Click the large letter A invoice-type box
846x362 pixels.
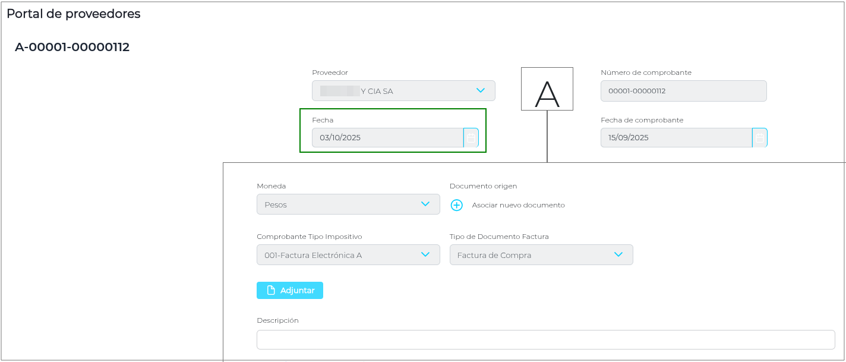click(x=547, y=89)
